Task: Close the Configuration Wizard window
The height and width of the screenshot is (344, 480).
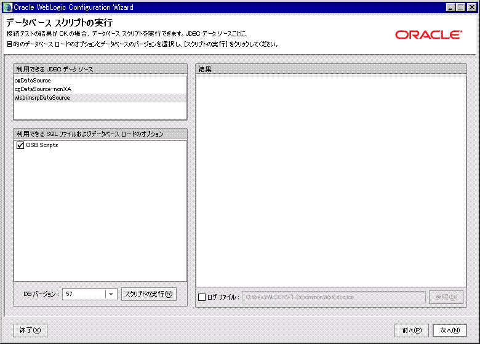Action: [472, 7]
